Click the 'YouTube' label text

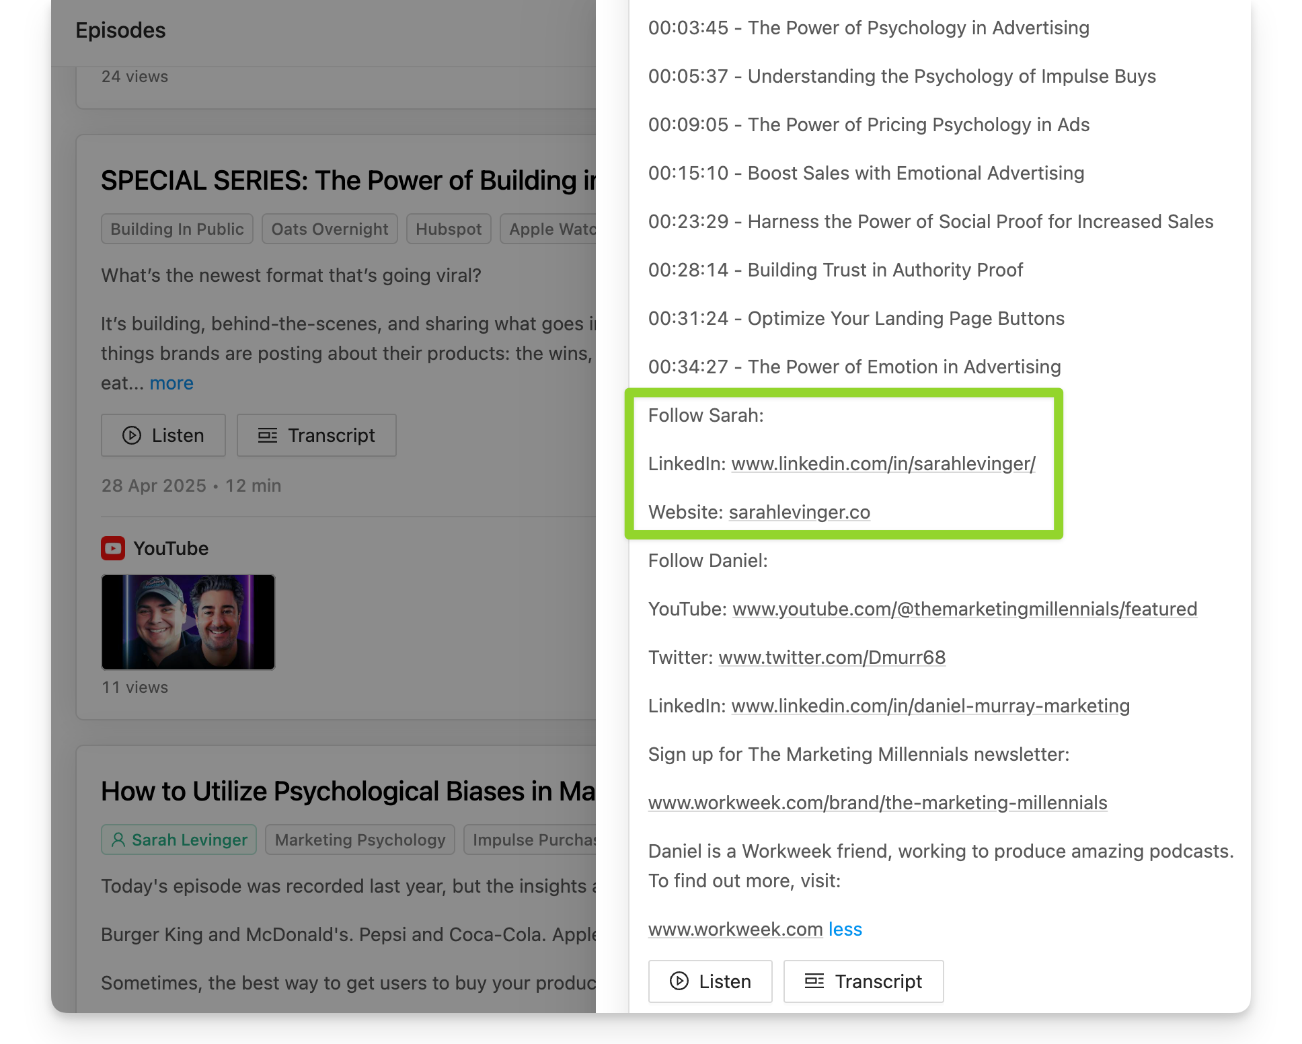pyautogui.click(x=171, y=548)
